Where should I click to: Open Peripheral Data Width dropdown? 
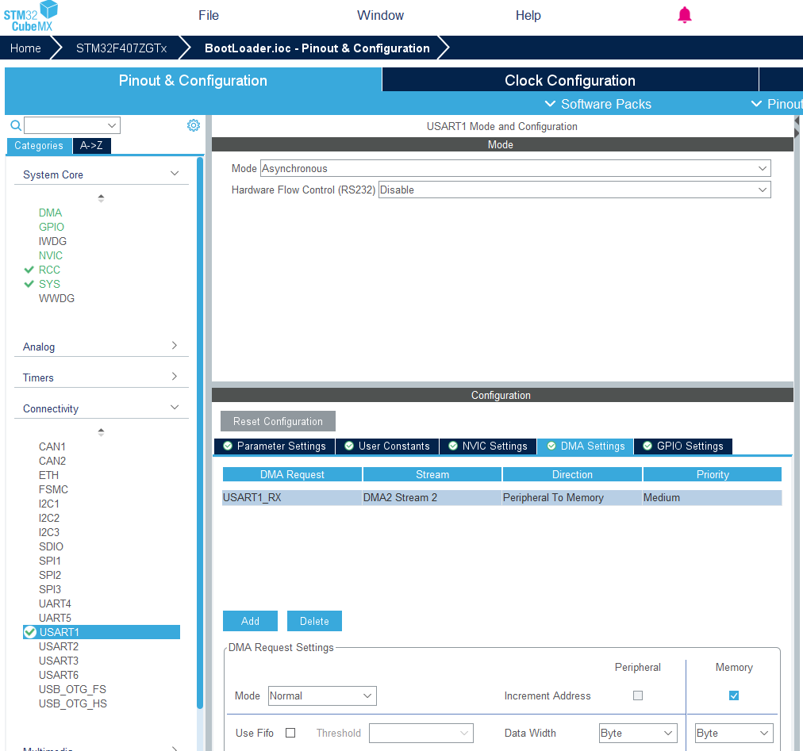pos(638,733)
